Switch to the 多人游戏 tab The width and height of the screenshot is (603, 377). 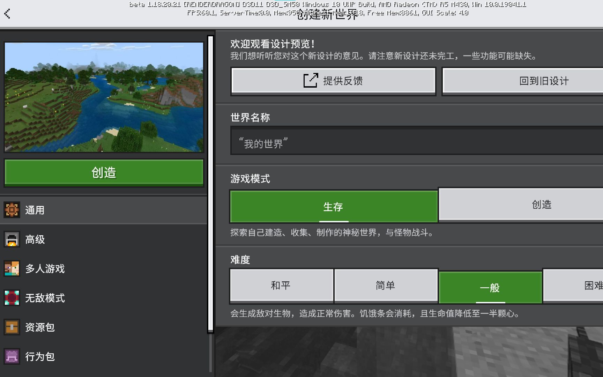[104, 268]
